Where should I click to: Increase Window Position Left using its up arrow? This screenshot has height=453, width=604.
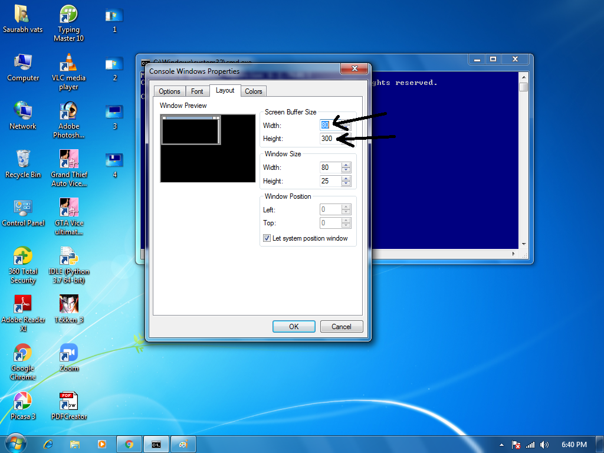pos(346,206)
